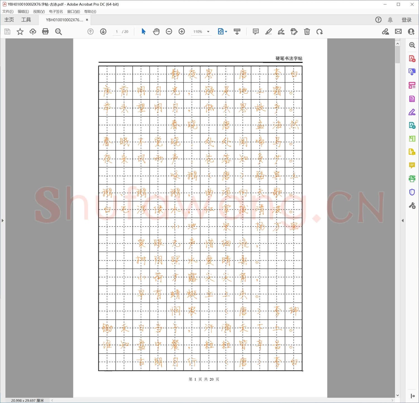Image resolution: width=419 pixels, height=403 pixels.
Task: Print the document
Action: coord(45,32)
